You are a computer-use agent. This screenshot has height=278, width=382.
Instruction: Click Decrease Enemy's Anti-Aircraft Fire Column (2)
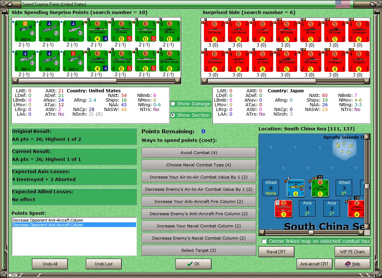(x=199, y=214)
